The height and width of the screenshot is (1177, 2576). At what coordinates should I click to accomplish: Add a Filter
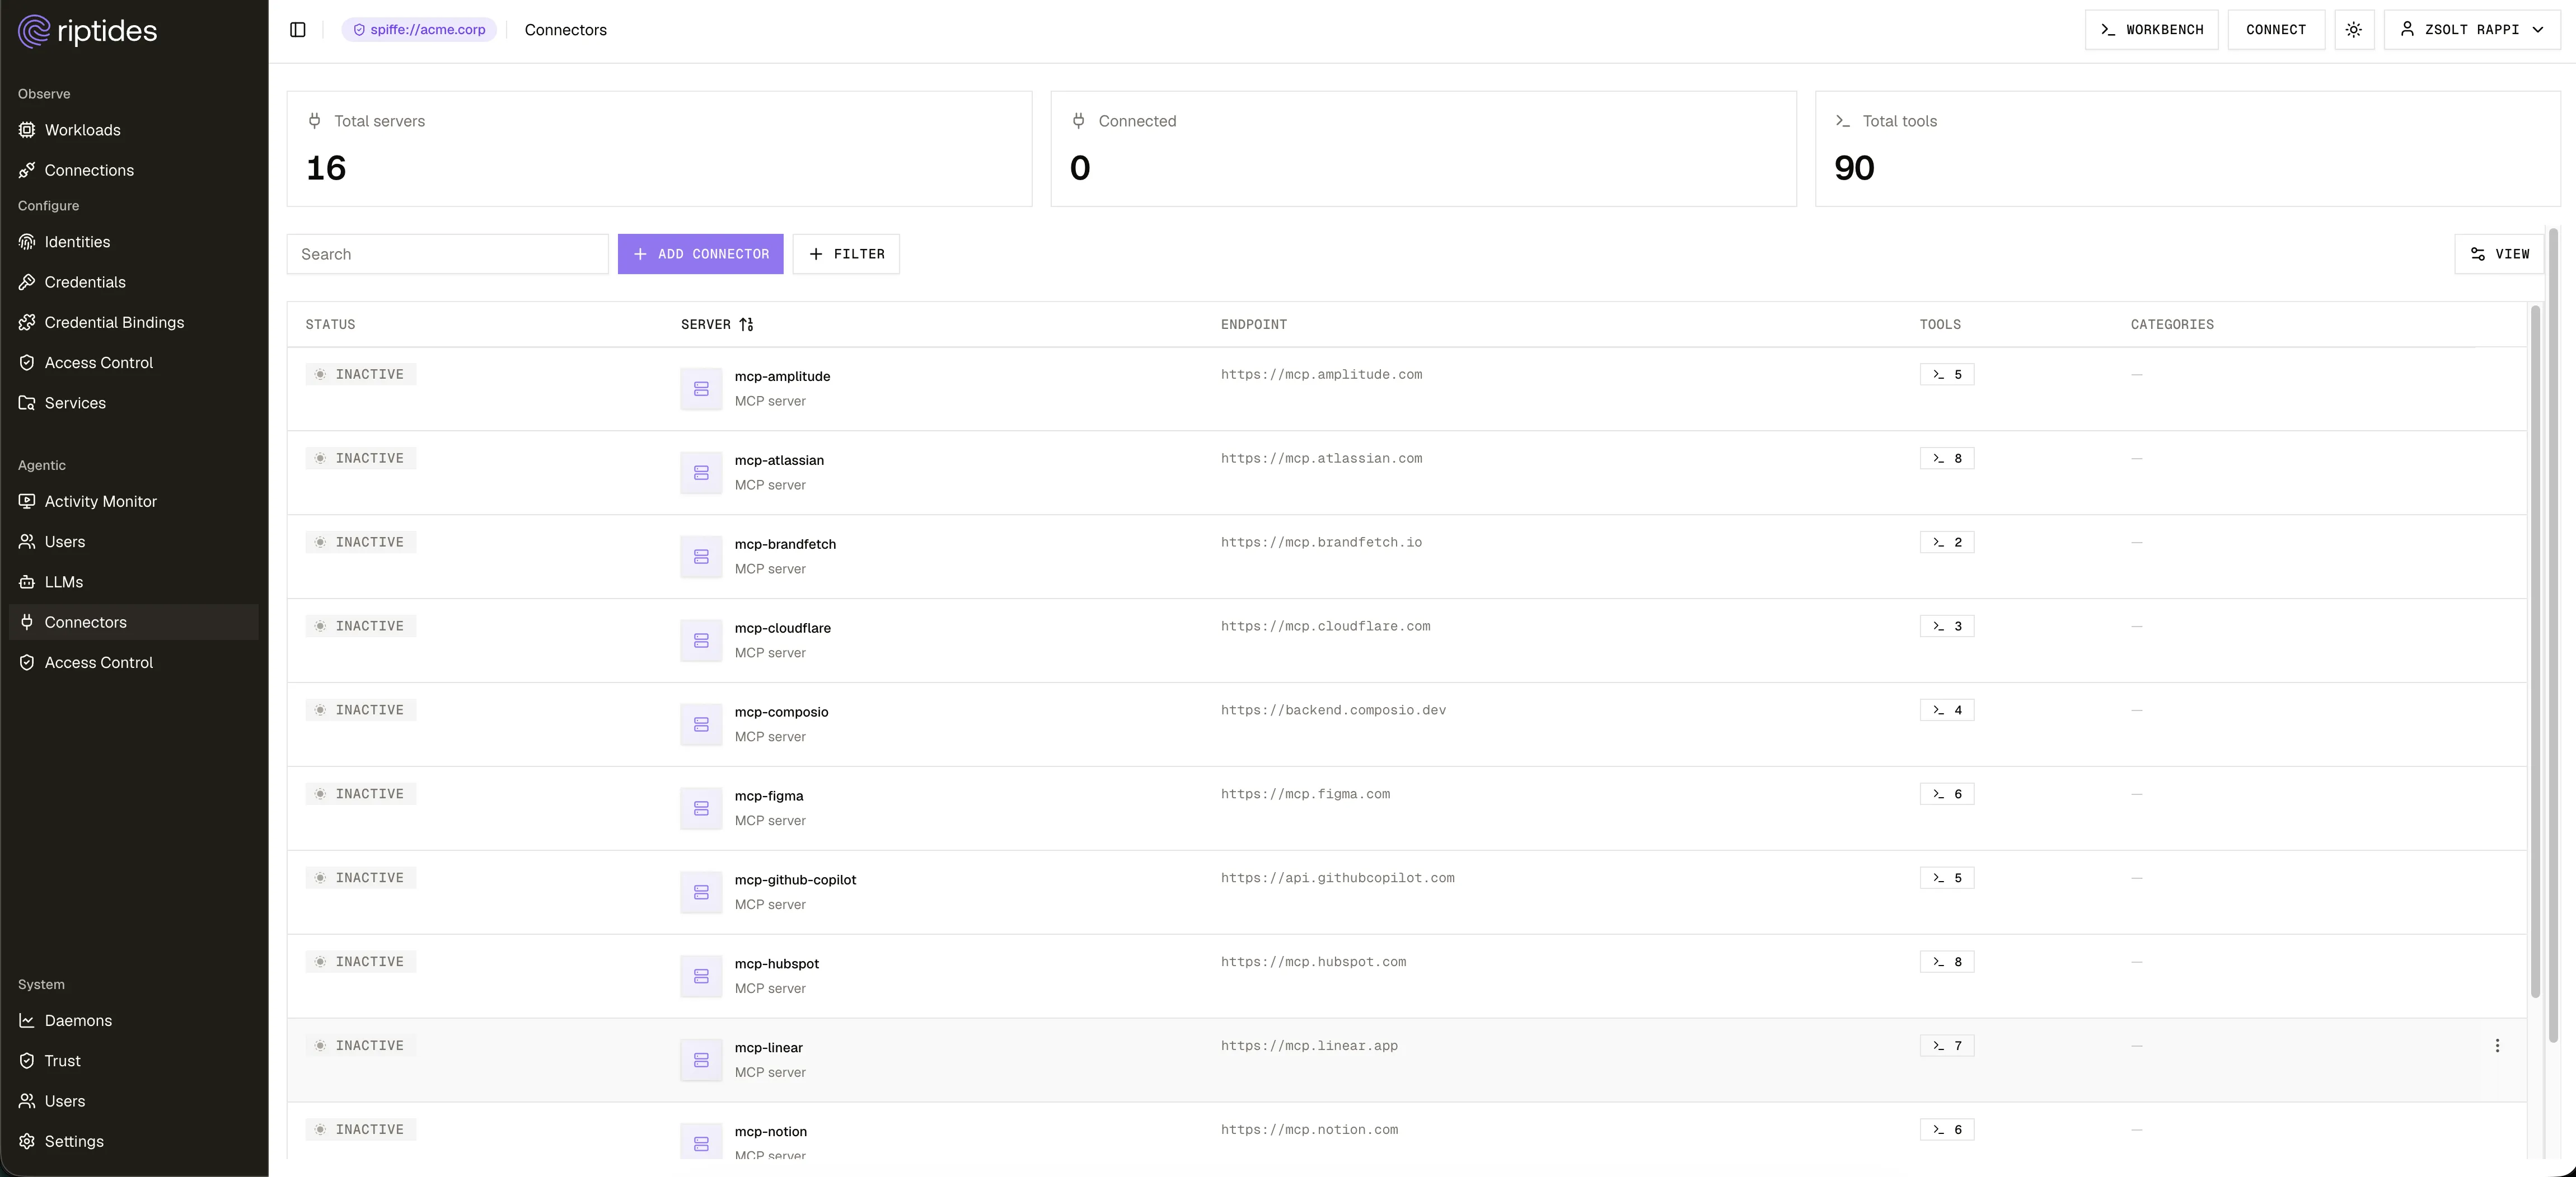[x=846, y=254]
